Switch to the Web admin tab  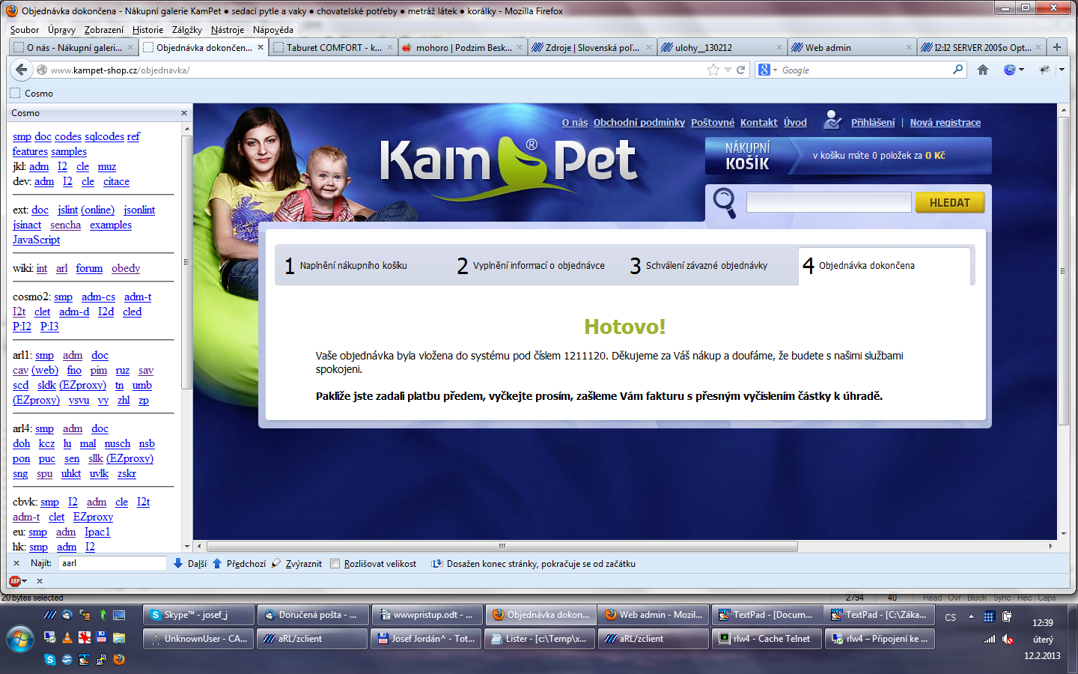point(850,47)
